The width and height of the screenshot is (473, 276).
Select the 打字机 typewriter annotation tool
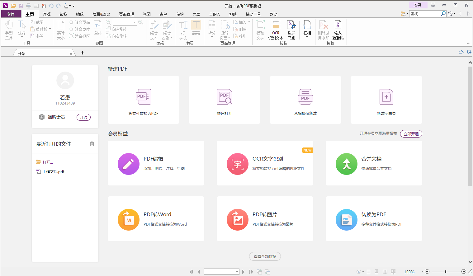(183, 30)
